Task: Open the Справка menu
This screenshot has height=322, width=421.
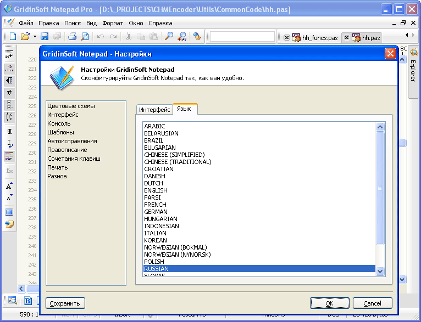Action: pyautogui.click(x=160, y=23)
